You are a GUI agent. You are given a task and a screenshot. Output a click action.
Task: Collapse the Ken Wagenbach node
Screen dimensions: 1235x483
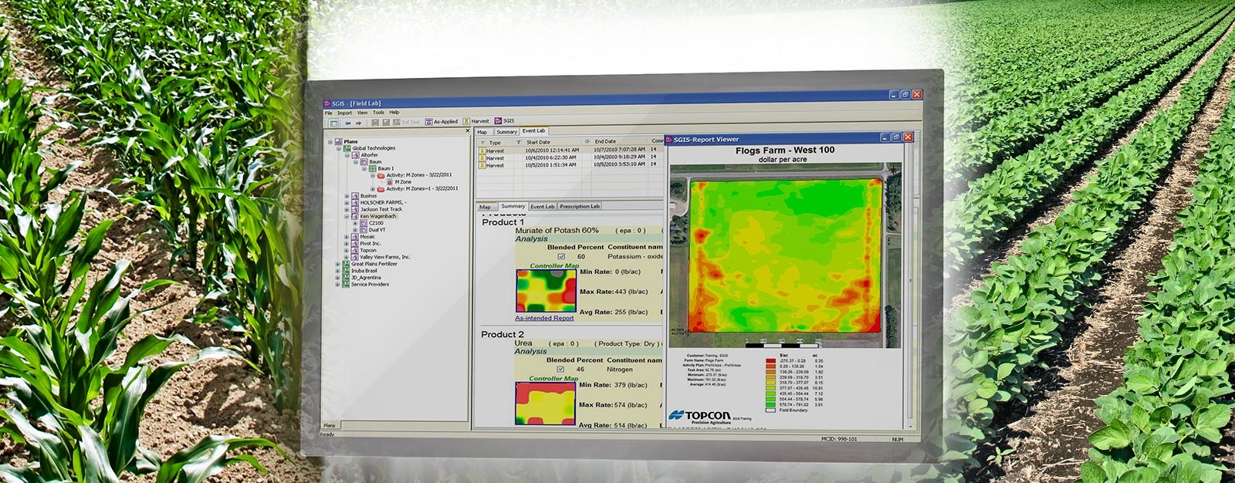pos(347,217)
